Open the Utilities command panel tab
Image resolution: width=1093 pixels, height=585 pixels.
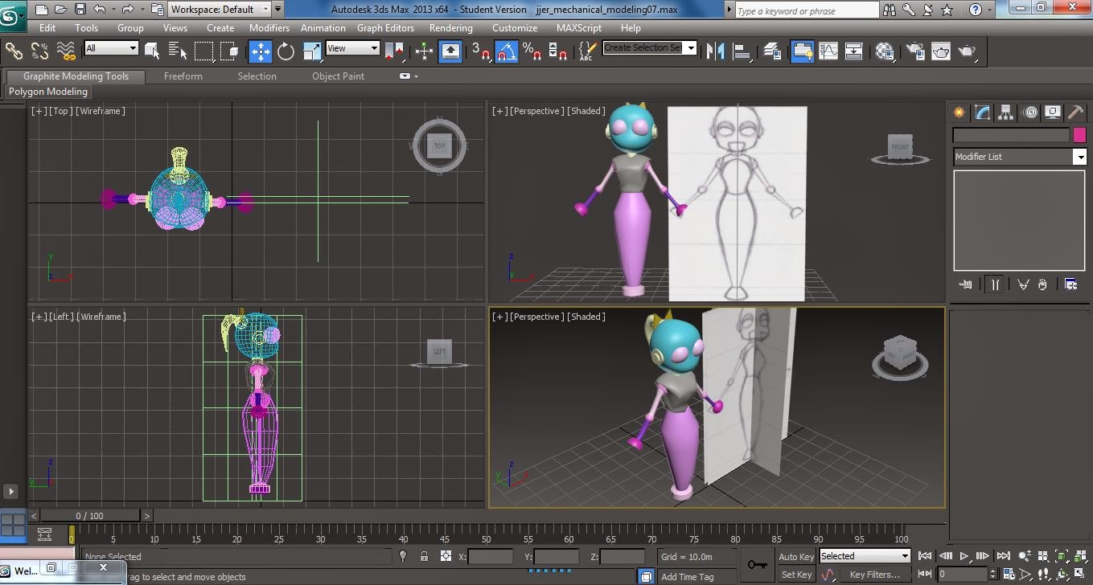click(x=1075, y=112)
